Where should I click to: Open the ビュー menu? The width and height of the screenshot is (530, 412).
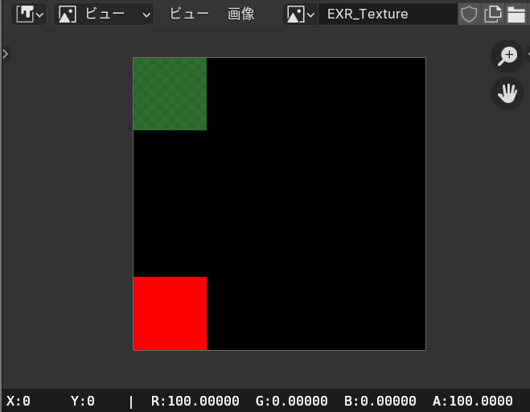click(x=189, y=14)
